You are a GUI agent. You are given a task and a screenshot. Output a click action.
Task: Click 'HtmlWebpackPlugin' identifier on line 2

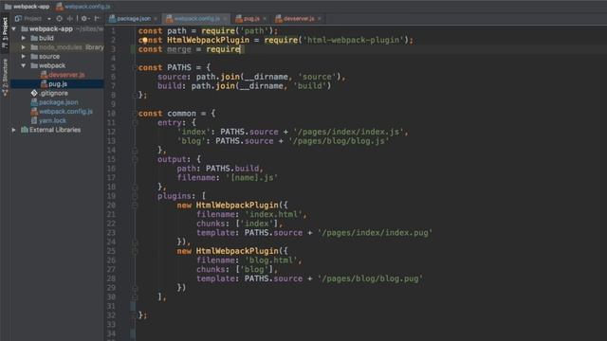point(209,40)
